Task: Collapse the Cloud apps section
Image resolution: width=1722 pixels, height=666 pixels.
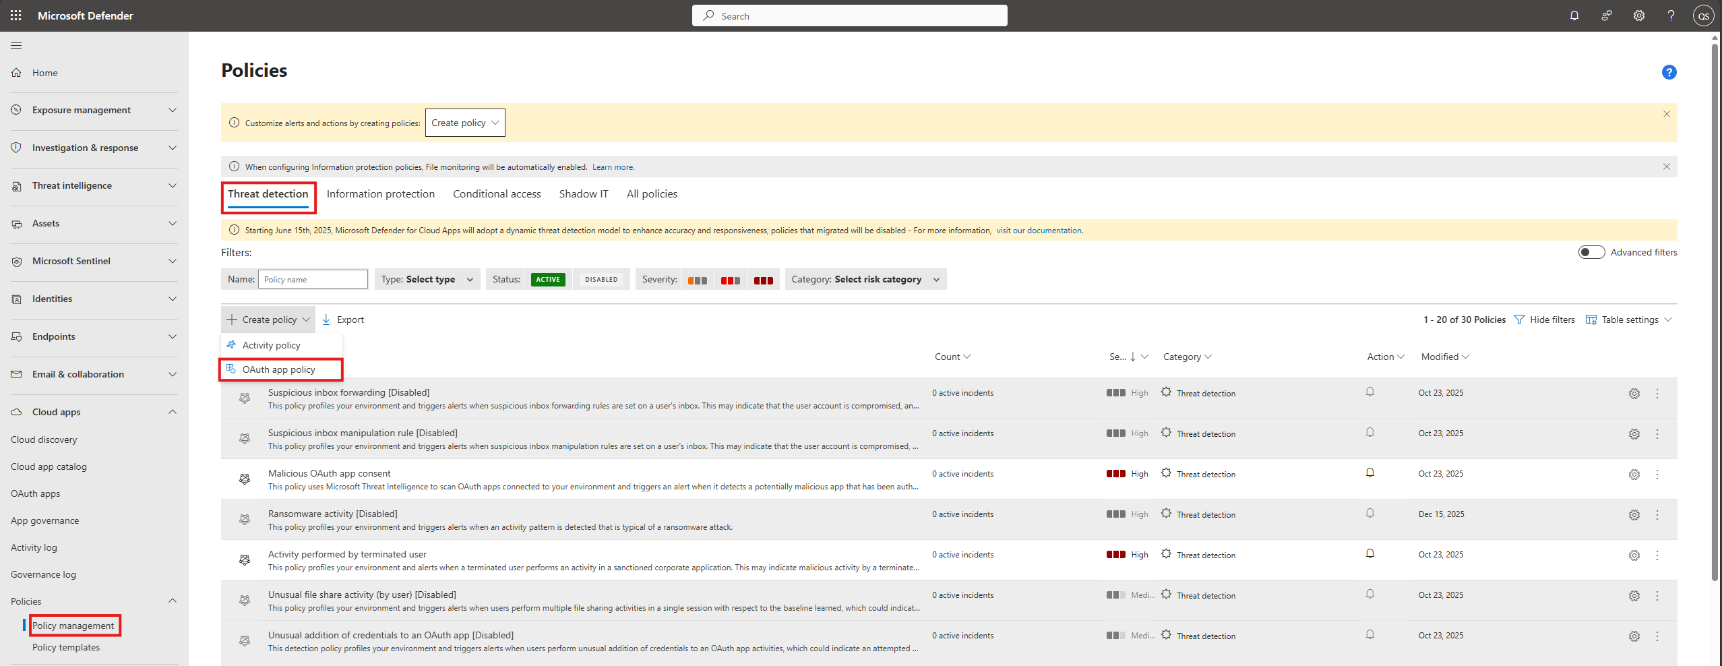Action: (x=94, y=412)
